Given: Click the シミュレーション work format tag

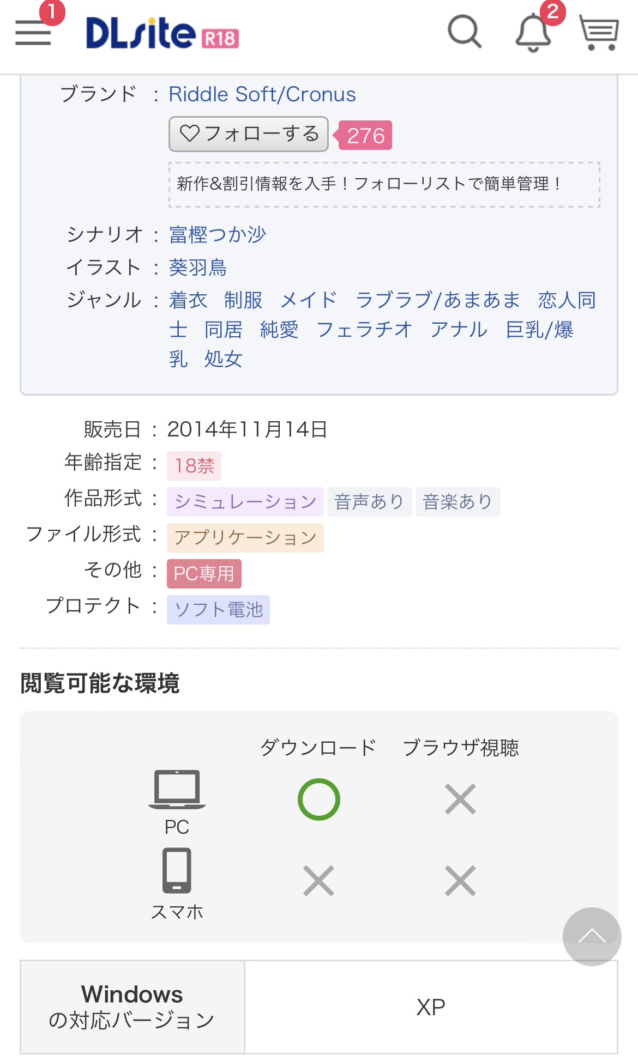Looking at the screenshot, I should 245,502.
